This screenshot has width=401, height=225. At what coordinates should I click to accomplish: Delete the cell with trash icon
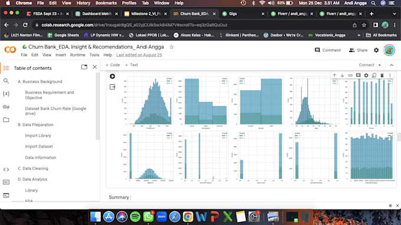coord(382,75)
